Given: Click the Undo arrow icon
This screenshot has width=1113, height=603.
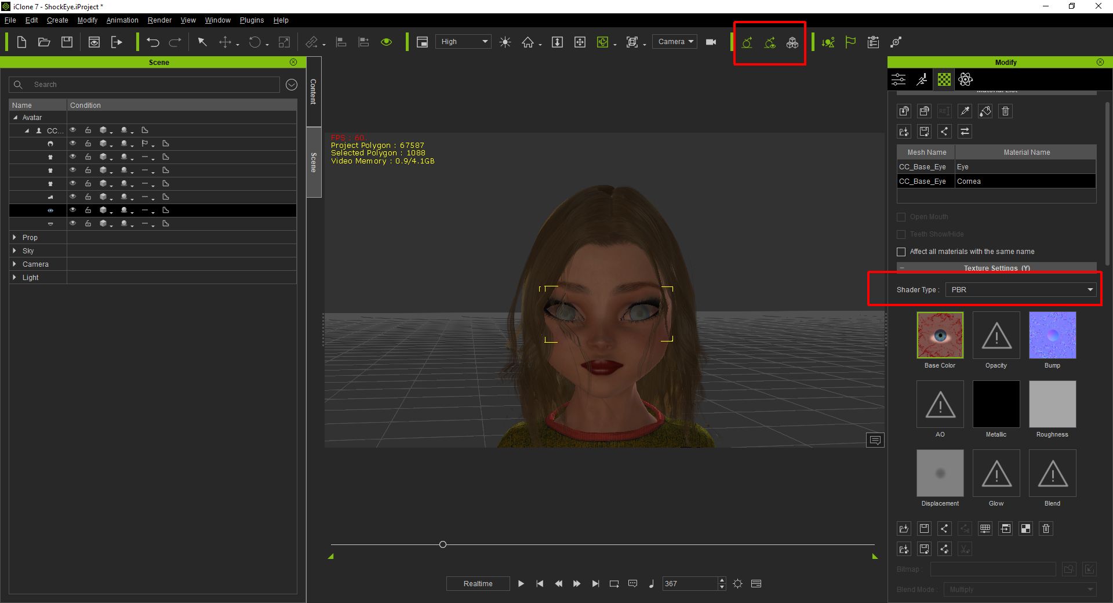Looking at the screenshot, I should click(x=152, y=42).
